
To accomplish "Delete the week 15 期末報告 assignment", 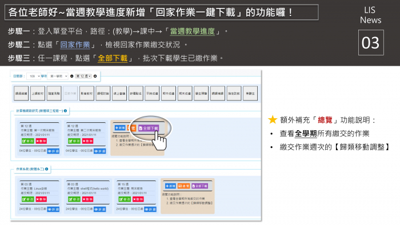I will (138, 199).
